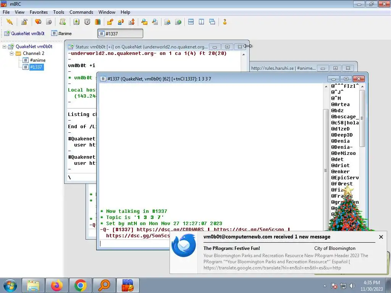
Task: Select QuakeNet vm0b0t tree root
Action: 34,47
